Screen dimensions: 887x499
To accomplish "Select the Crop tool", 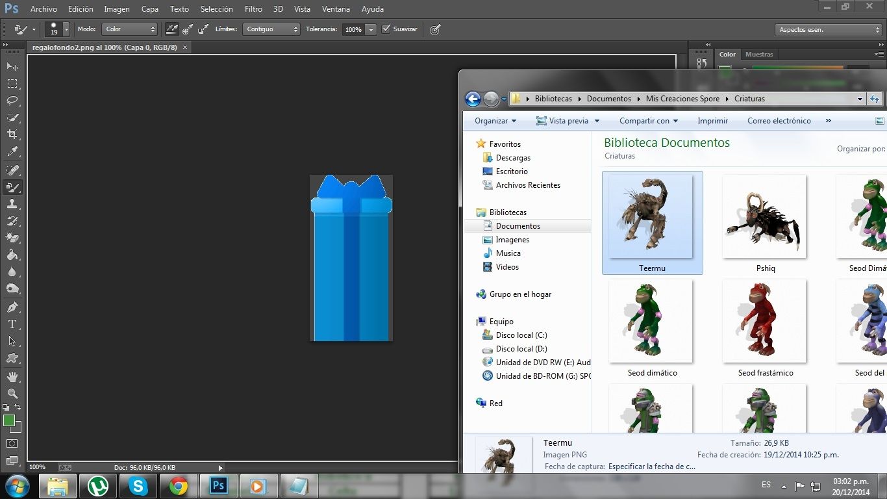I will pos(12,134).
